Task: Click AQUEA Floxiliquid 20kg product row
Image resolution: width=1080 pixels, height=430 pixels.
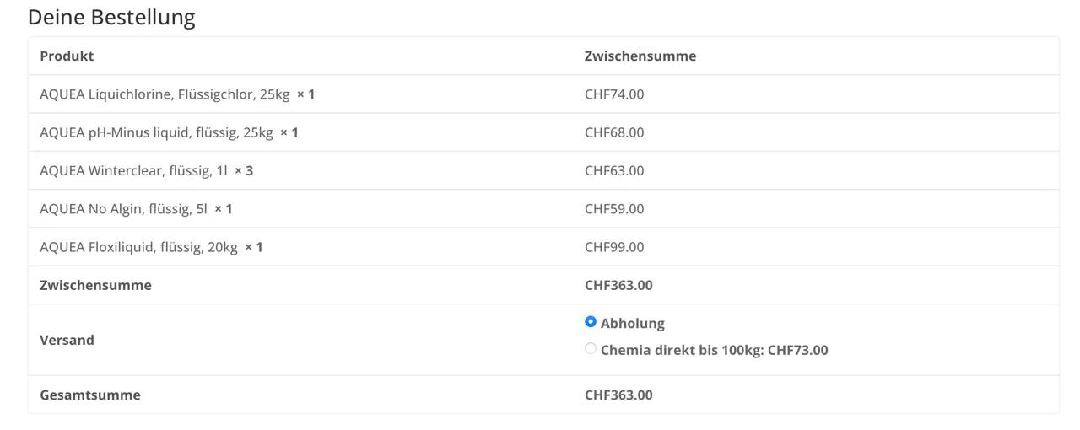Action: click(543, 247)
